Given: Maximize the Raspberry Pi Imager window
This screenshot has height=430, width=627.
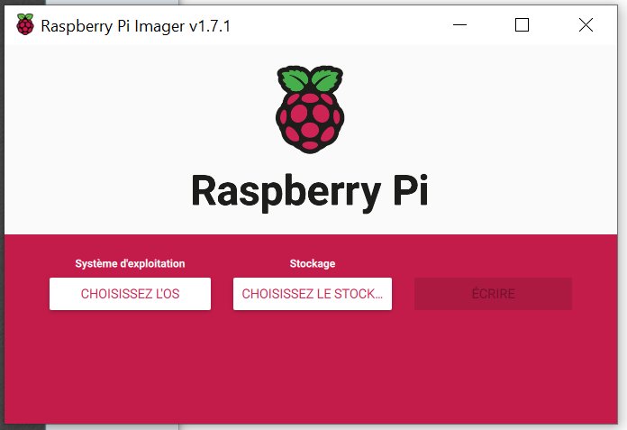Looking at the screenshot, I should point(522,25).
